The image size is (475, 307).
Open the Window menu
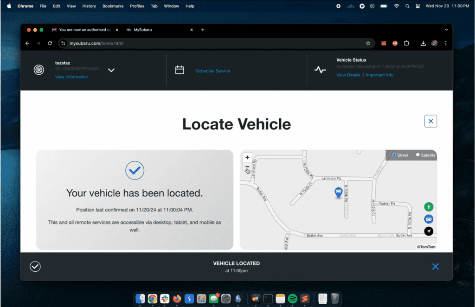point(172,6)
